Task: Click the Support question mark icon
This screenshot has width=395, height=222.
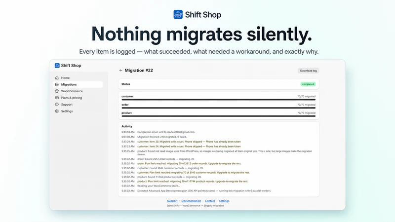Action: 57,105
